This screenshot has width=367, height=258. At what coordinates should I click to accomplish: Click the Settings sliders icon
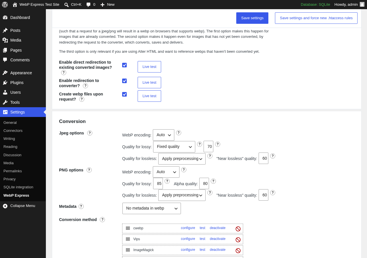click(x=5, y=112)
